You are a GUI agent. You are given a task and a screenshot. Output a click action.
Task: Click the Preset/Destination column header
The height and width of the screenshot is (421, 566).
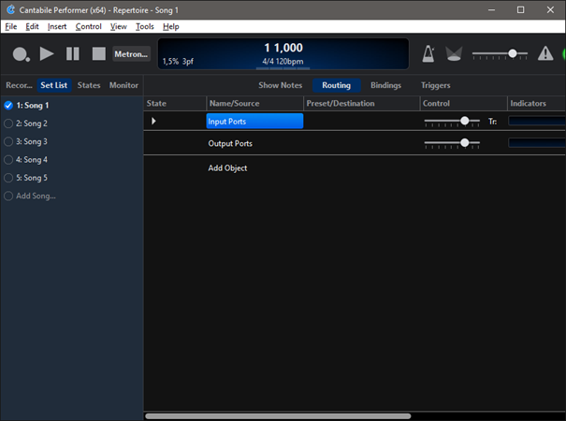pos(362,103)
